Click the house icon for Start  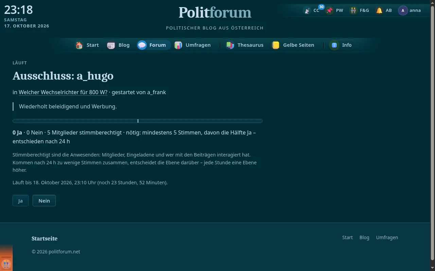coord(79,45)
